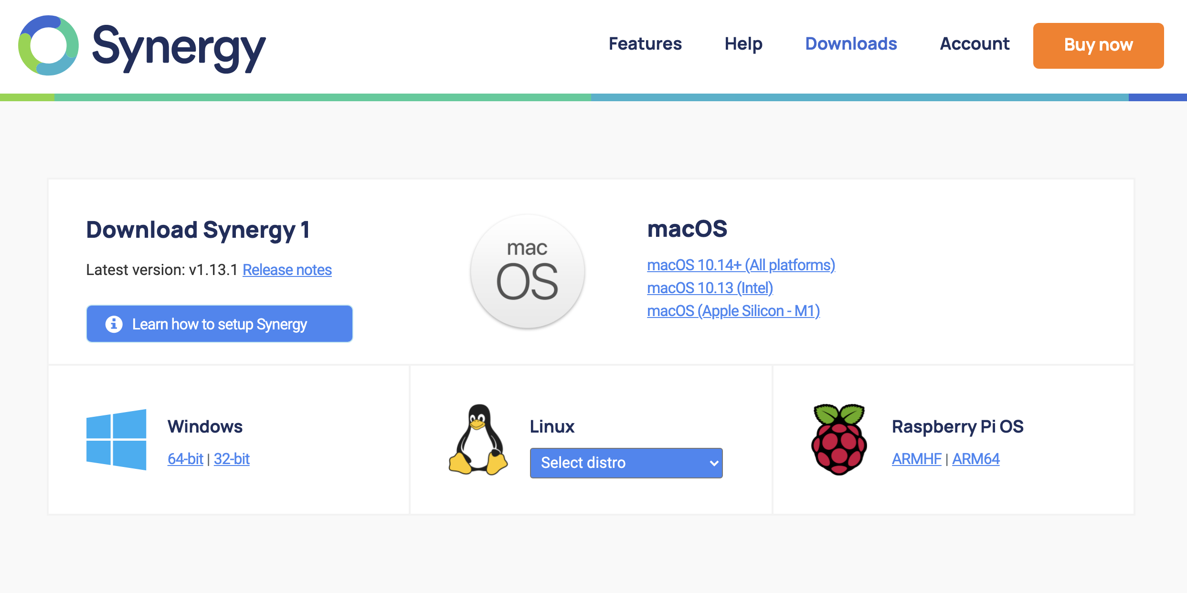Download macOS 10.14+ (All platforms)
The image size is (1187, 593).
(x=741, y=265)
